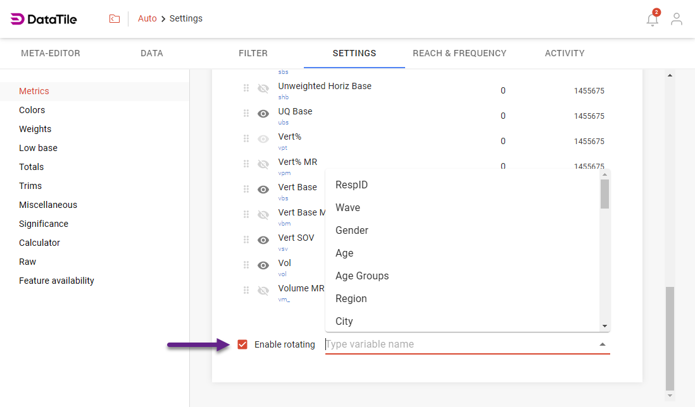Screen dimensions: 695x407
Task: Open the user profile icon
Action: point(677,19)
